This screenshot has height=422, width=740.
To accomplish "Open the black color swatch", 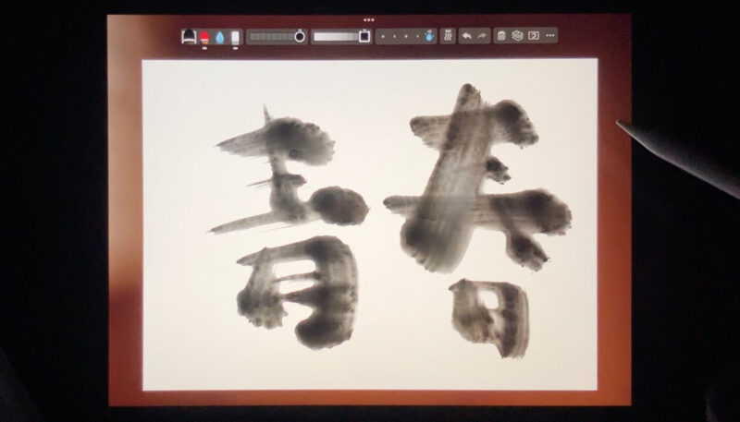I will click(x=364, y=36).
